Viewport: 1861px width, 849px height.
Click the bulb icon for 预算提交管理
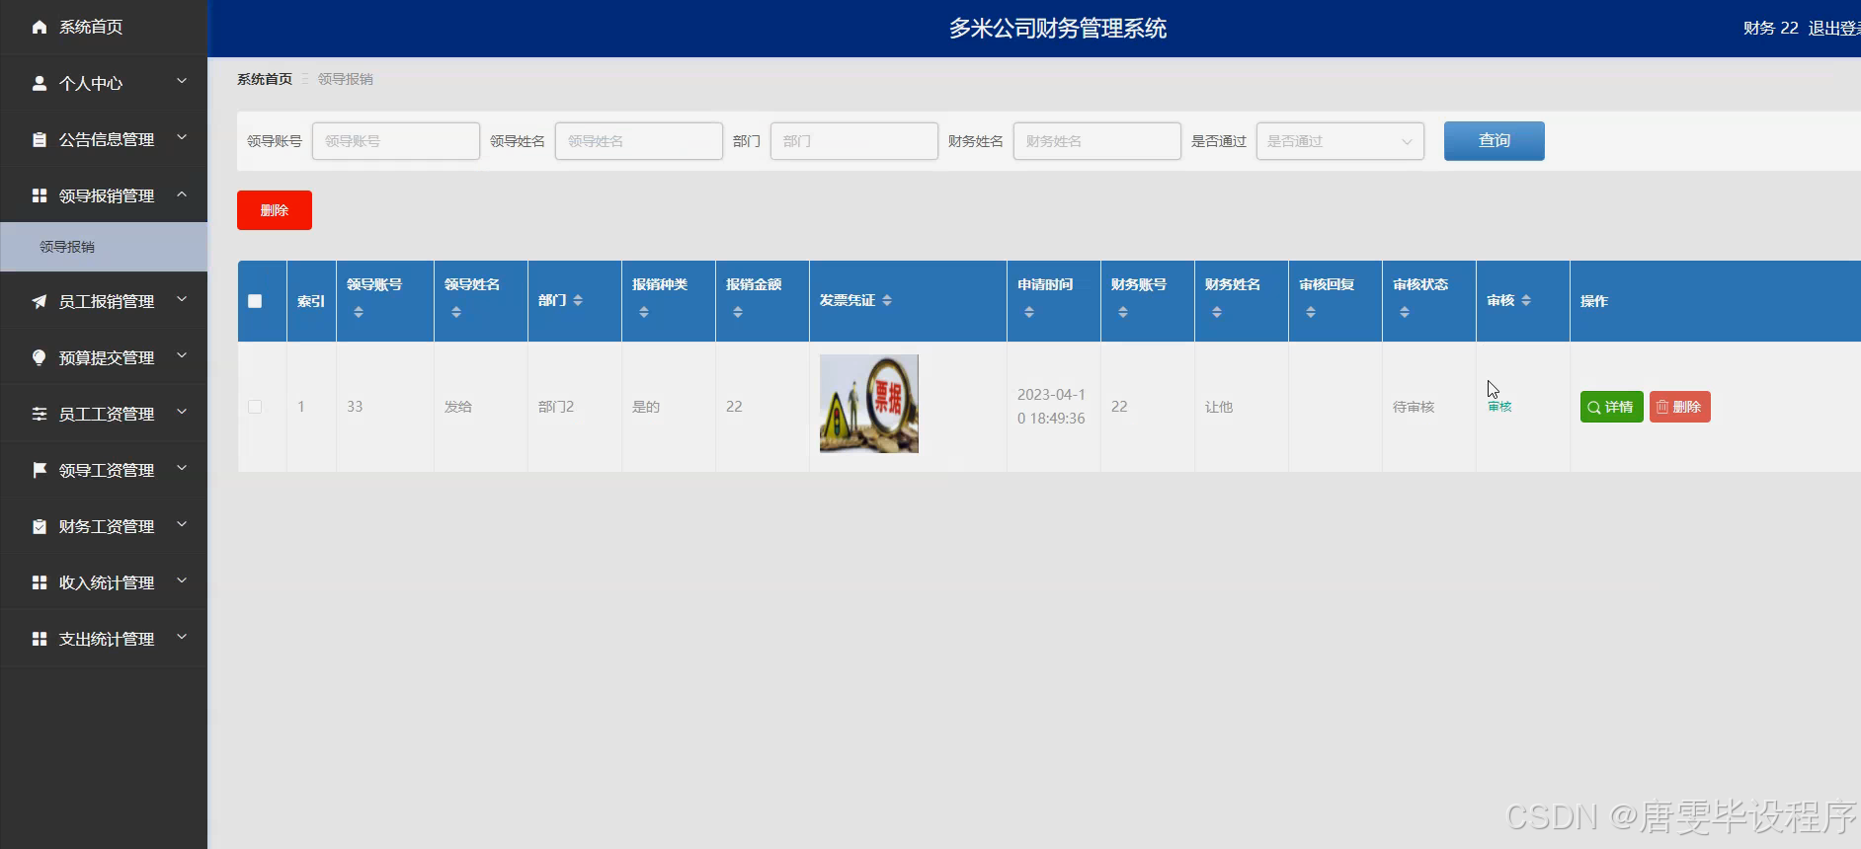tap(39, 357)
